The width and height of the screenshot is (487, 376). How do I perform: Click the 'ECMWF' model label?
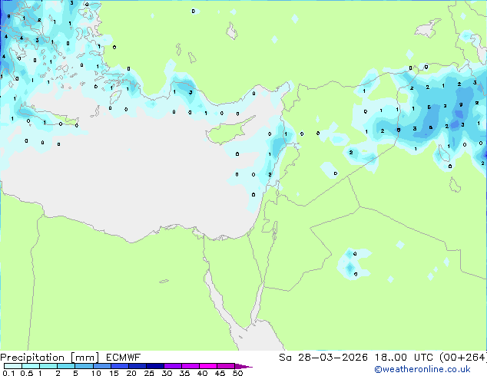coord(124,357)
